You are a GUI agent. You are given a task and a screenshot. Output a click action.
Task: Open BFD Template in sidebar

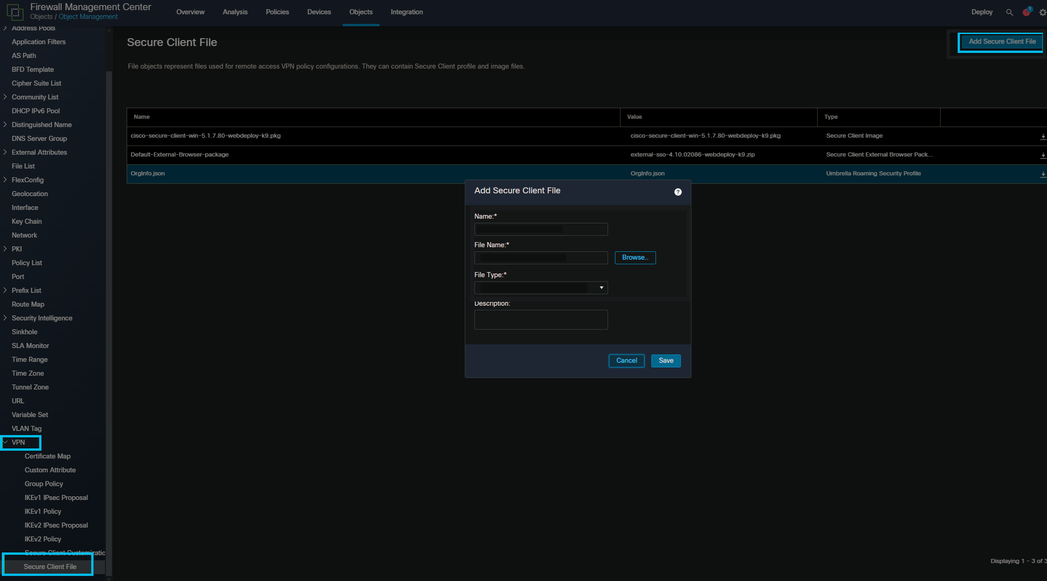click(33, 69)
